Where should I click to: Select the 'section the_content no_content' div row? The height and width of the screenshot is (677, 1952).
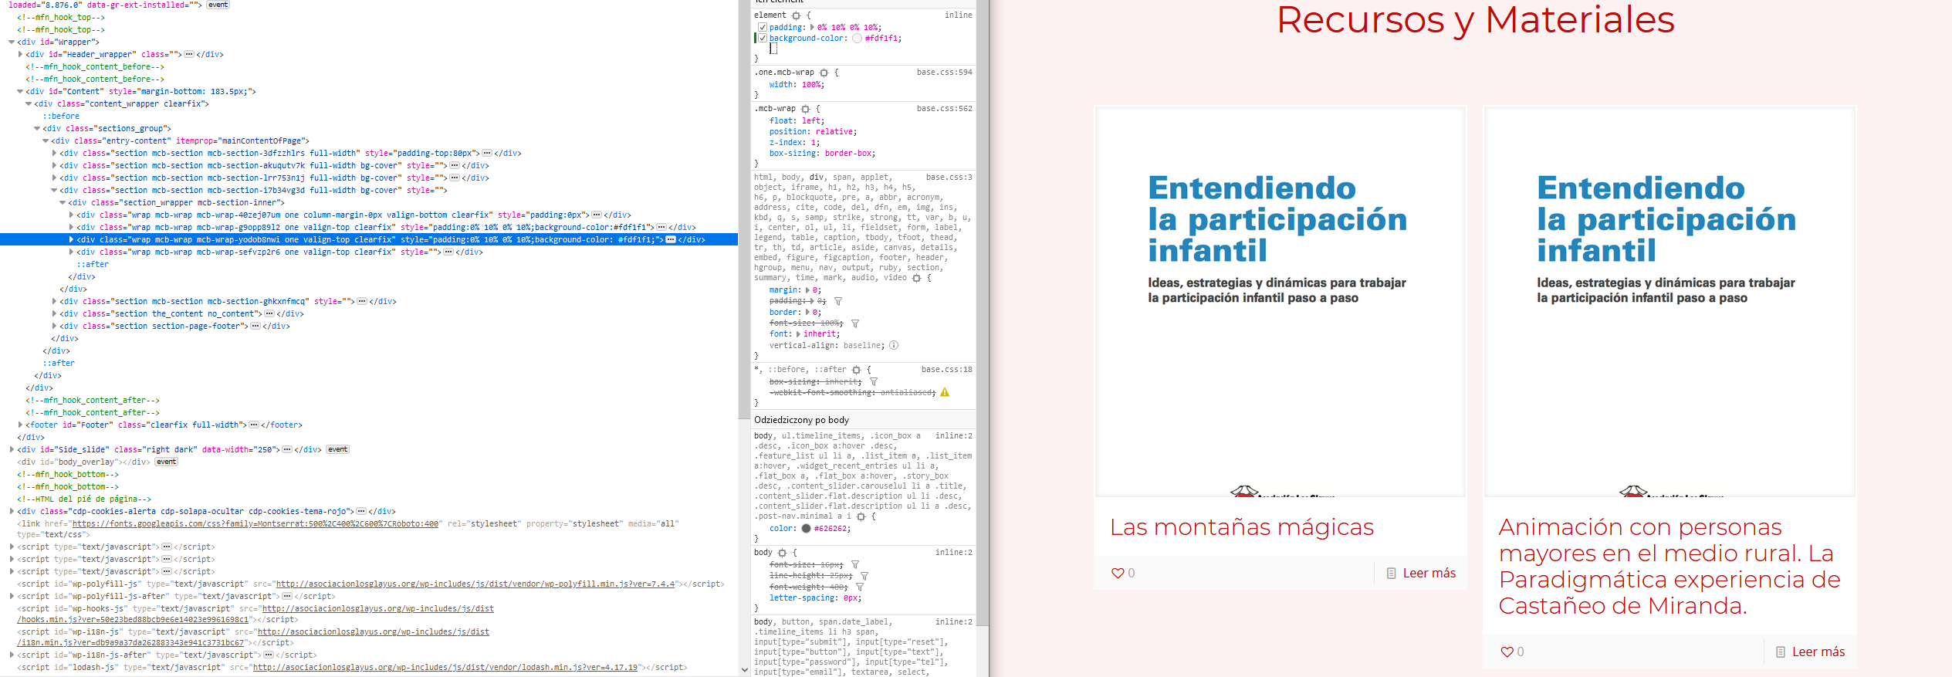[369, 313]
